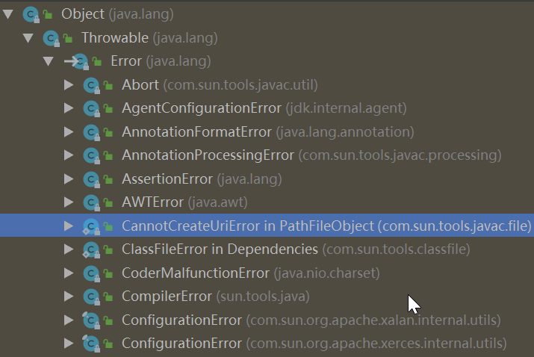Click the Object class icon

(32, 13)
